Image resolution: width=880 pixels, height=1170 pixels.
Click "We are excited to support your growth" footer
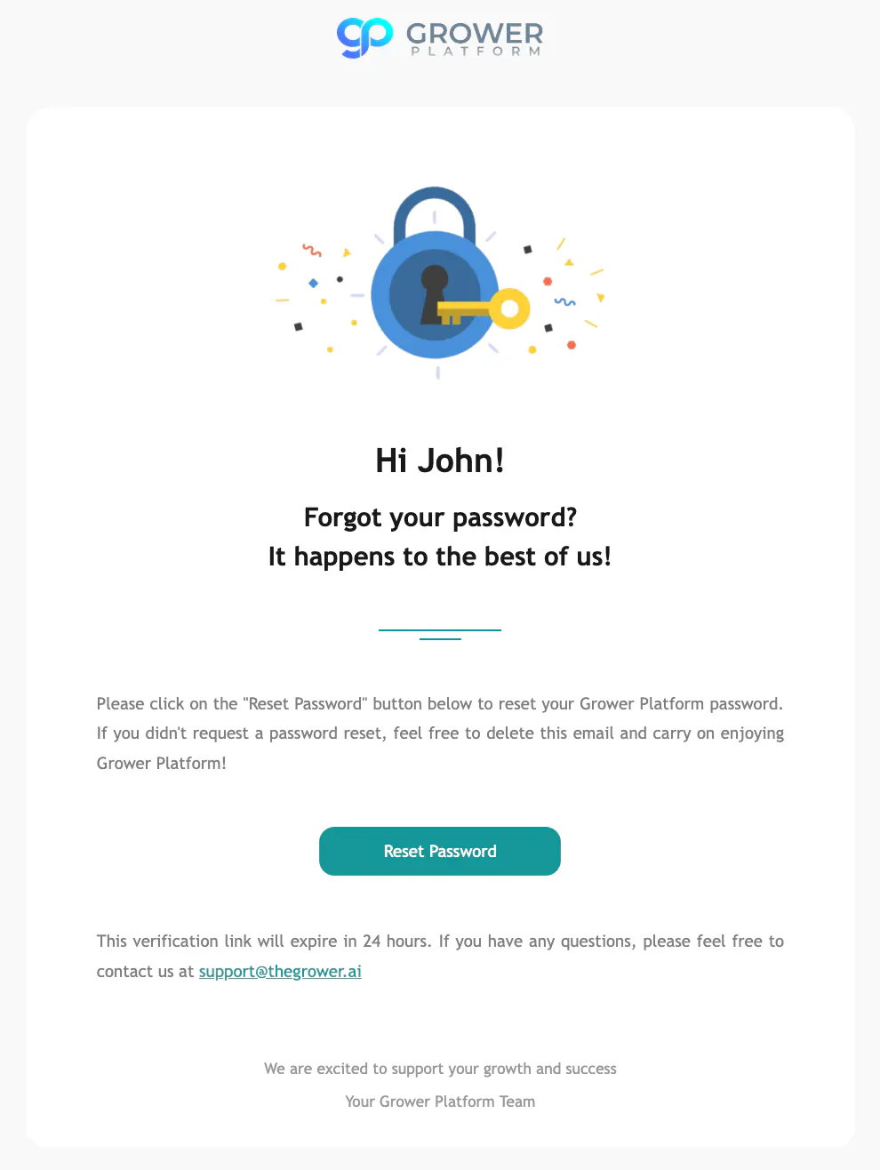[x=440, y=1069]
